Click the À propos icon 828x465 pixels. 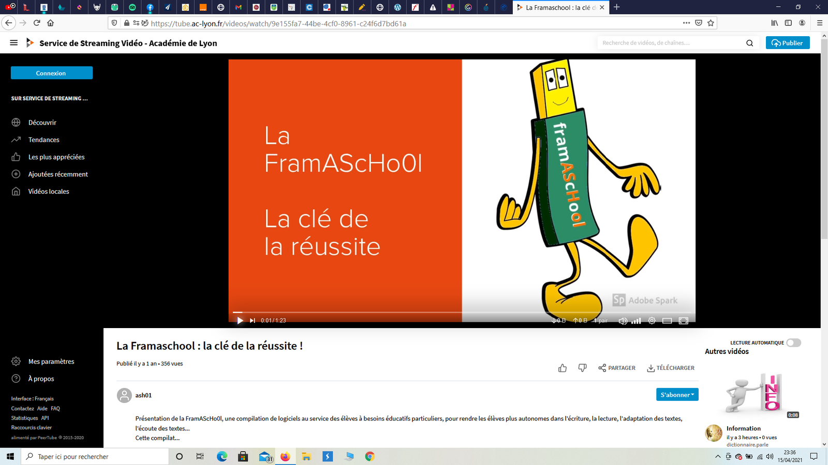click(16, 378)
